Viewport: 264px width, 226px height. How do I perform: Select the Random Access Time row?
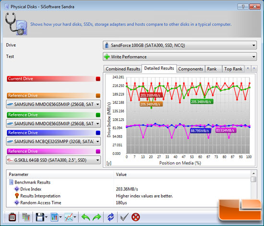[x=129, y=202]
